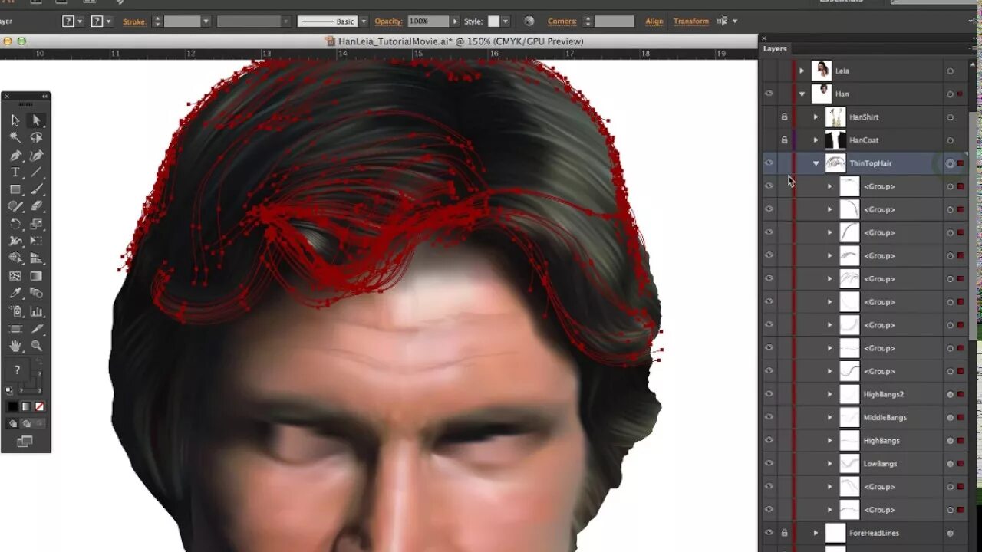Select the Mesh tool
Screen dimensions: 982x552
coord(15,276)
